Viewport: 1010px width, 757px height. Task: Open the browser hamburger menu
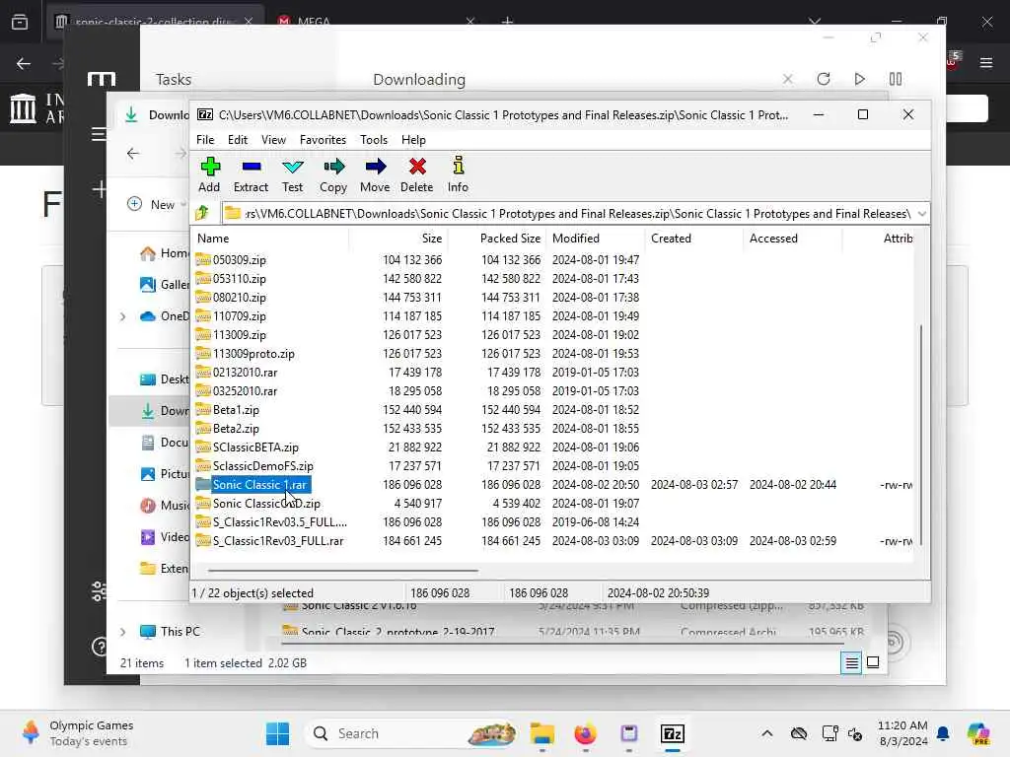[986, 63]
